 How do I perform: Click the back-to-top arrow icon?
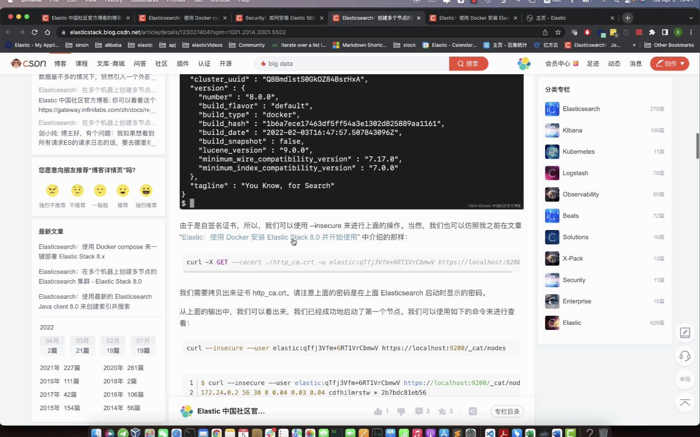(685, 403)
